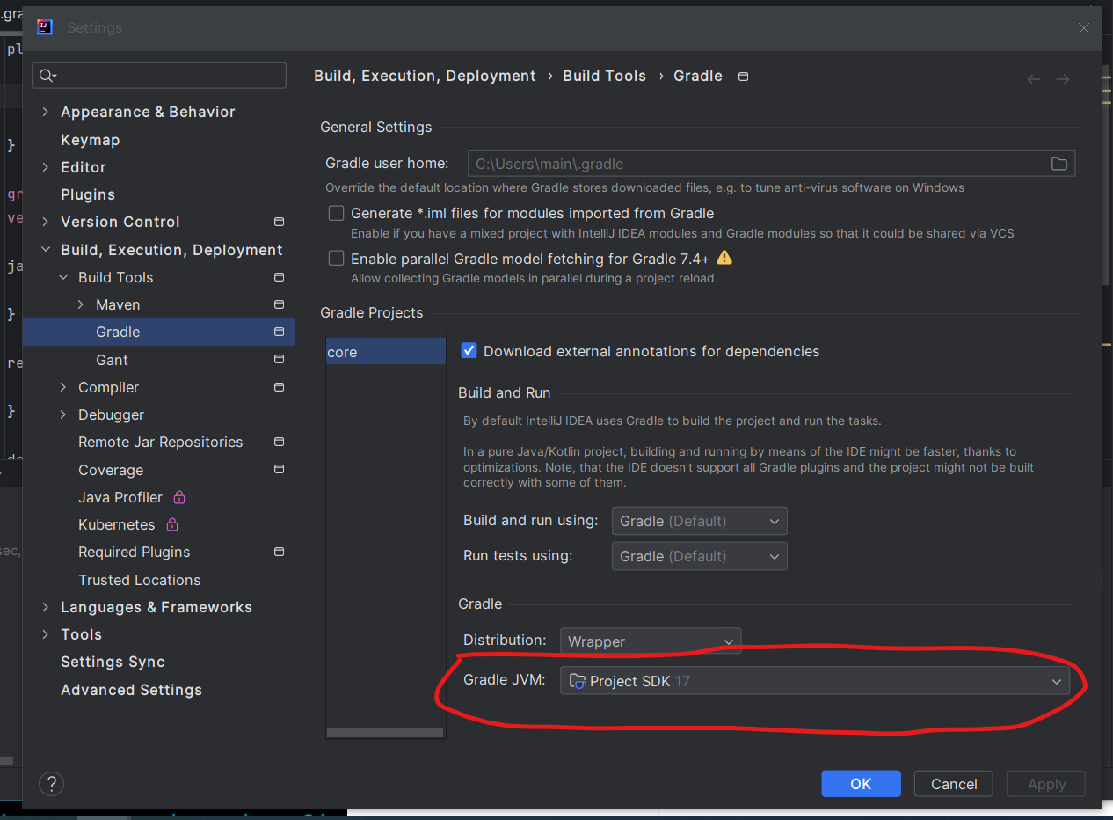Click the project icon on Remote Jar Repositories row
Viewport: 1113px width, 820px height.
pyautogui.click(x=279, y=442)
